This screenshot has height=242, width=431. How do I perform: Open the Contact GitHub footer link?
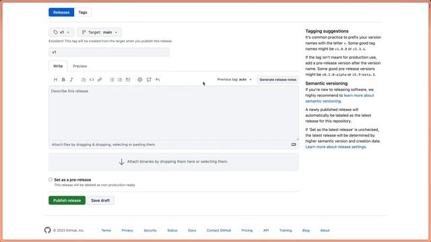point(219,230)
